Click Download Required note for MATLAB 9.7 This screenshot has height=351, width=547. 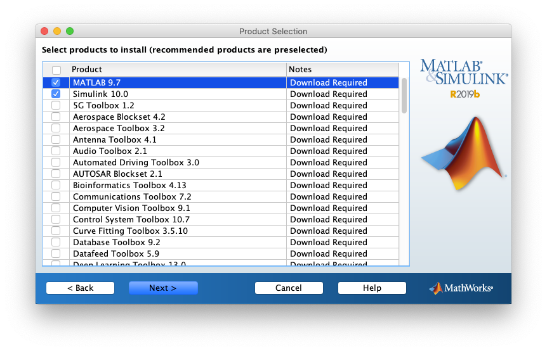click(329, 82)
